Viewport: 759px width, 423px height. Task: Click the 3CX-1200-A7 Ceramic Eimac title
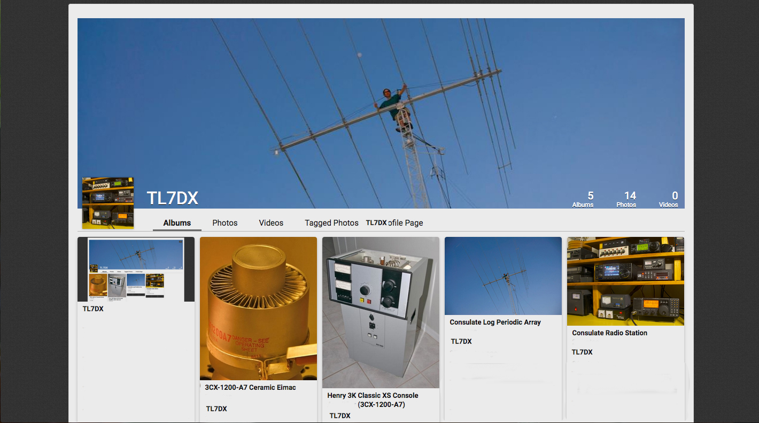(250, 388)
